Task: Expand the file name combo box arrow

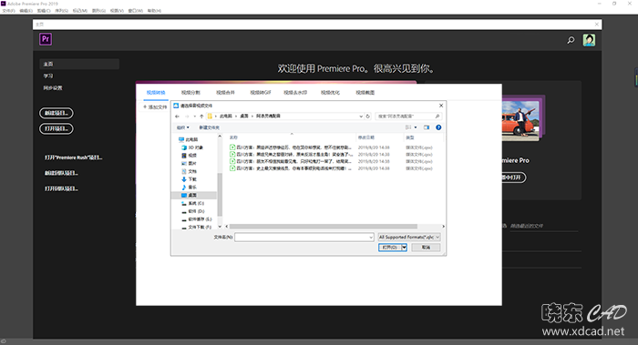Action: (371, 238)
